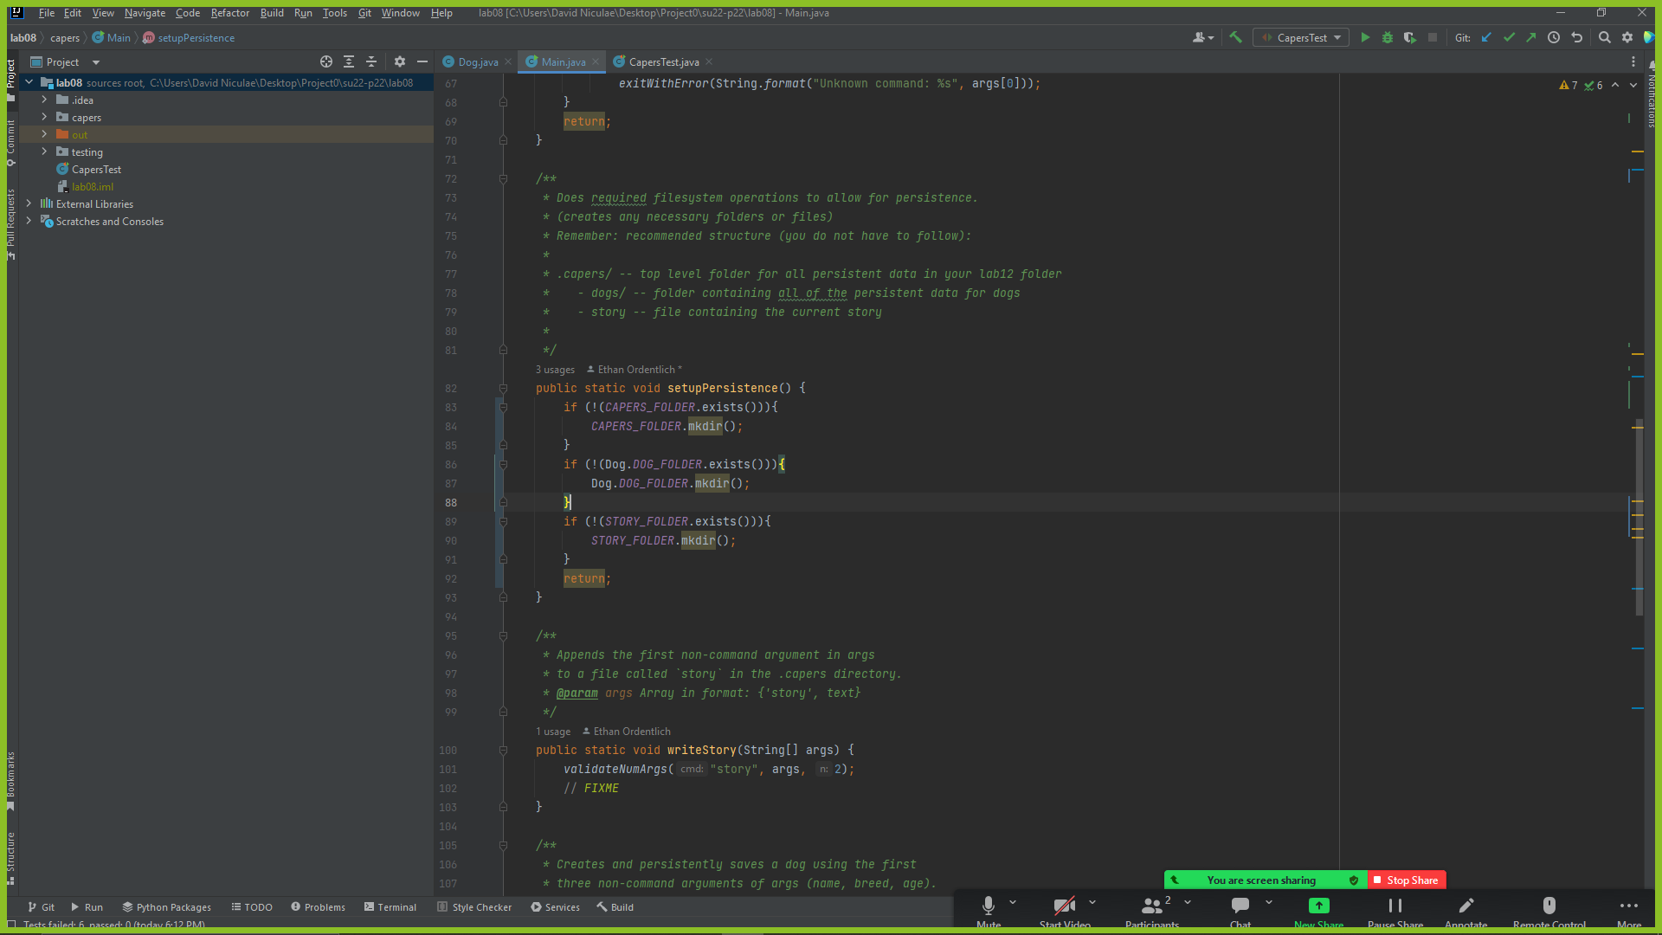
Task: Select lab08.iml file in tree
Action: [x=92, y=186]
